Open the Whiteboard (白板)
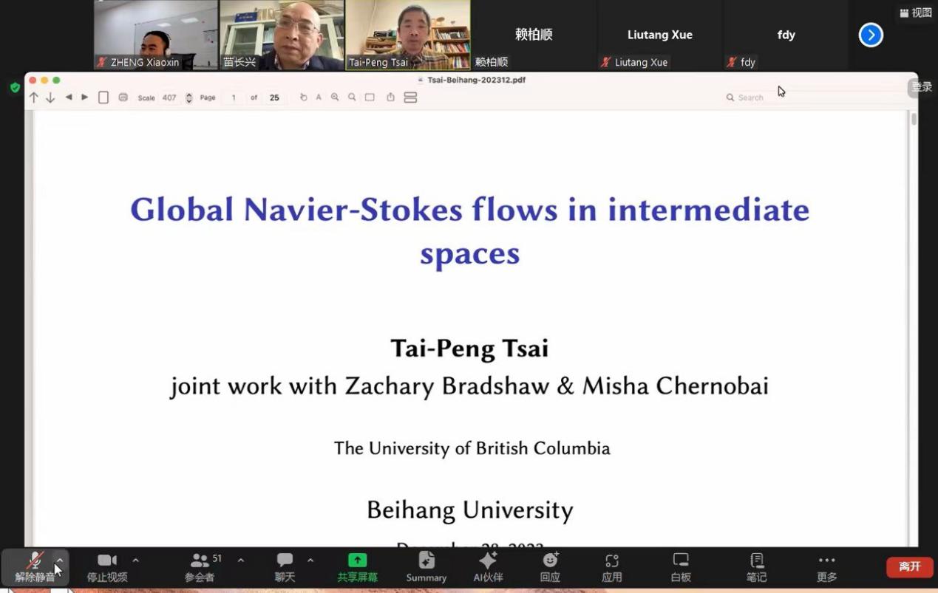 coord(681,566)
